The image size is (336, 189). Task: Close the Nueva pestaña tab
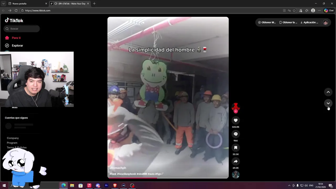point(46,4)
